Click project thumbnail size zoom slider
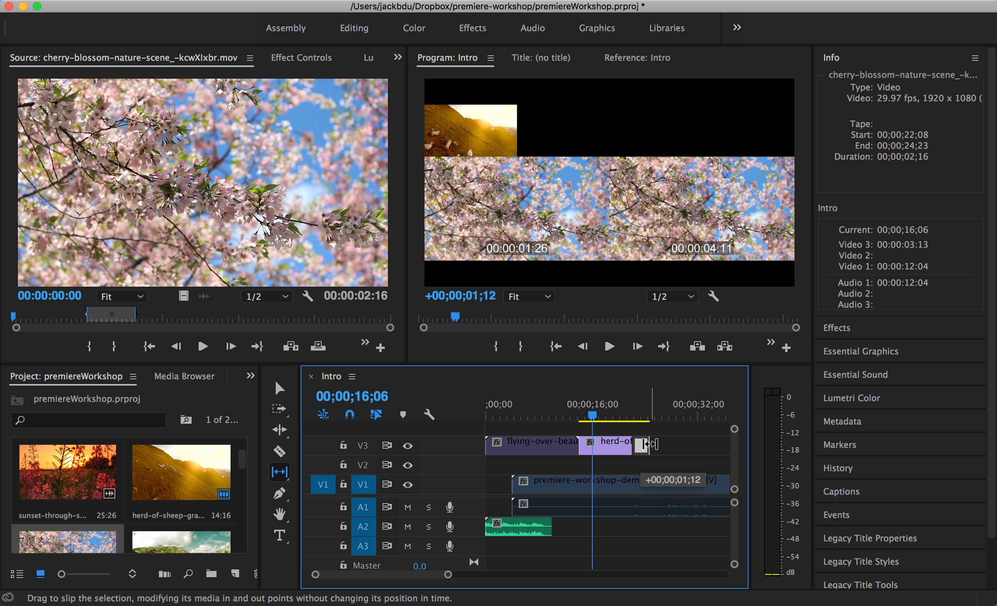This screenshot has width=997, height=606. click(x=62, y=574)
